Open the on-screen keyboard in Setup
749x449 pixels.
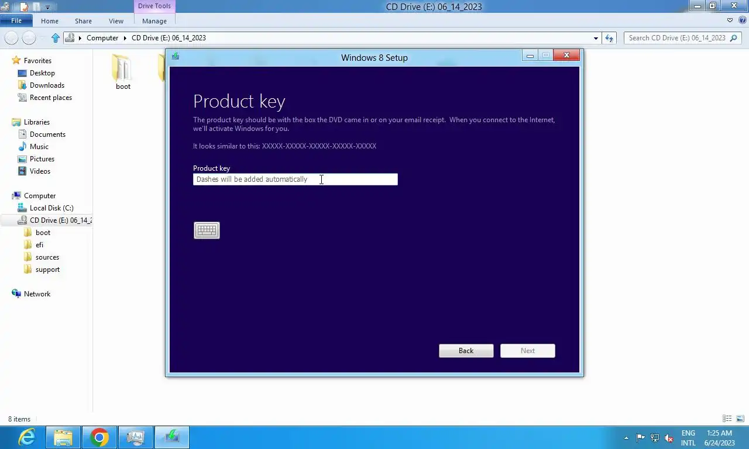coord(207,230)
